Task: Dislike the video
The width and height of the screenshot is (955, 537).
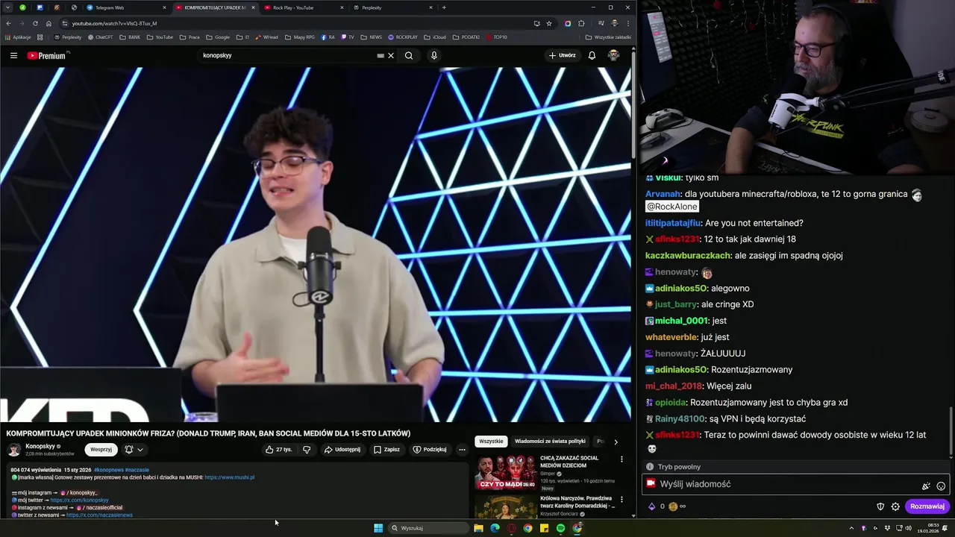Action: point(307,450)
